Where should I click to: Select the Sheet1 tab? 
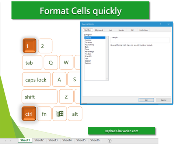[x=25, y=140]
